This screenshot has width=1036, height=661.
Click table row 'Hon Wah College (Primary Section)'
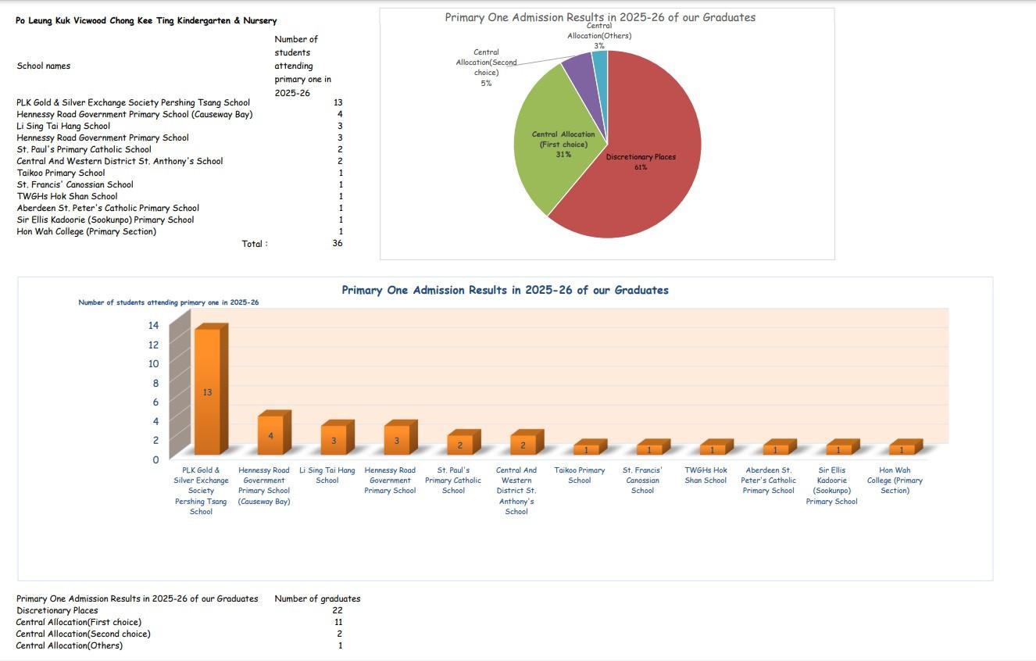point(180,231)
